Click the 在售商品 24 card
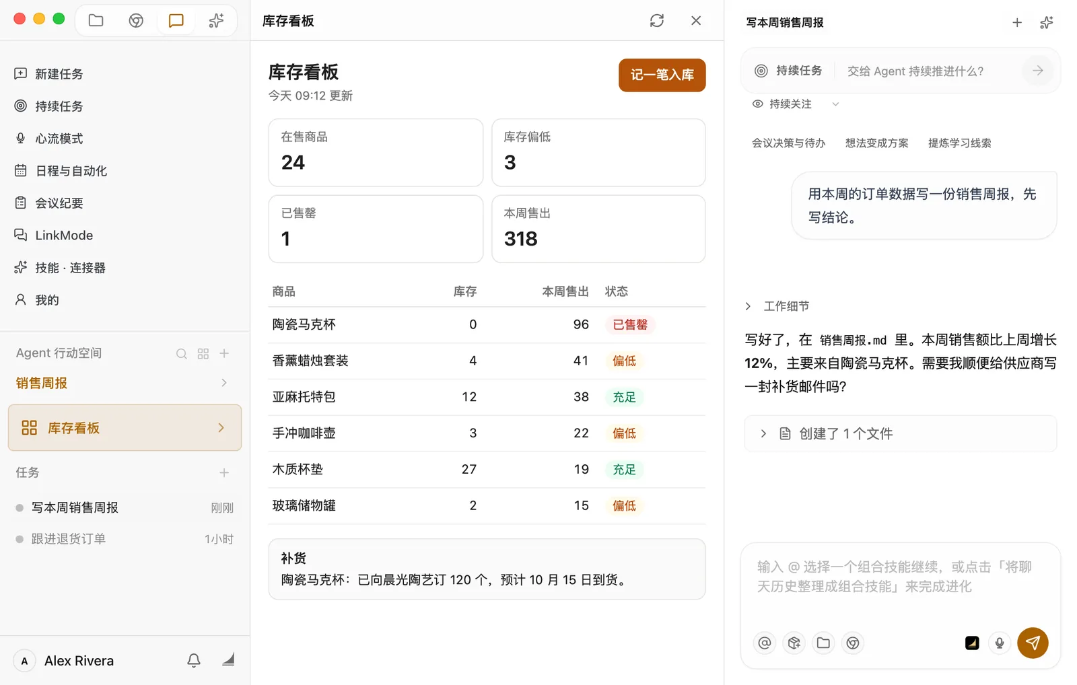 (376, 153)
